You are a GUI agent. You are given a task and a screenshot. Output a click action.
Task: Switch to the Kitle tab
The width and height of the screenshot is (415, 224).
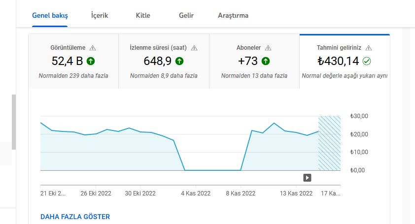[x=143, y=15]
